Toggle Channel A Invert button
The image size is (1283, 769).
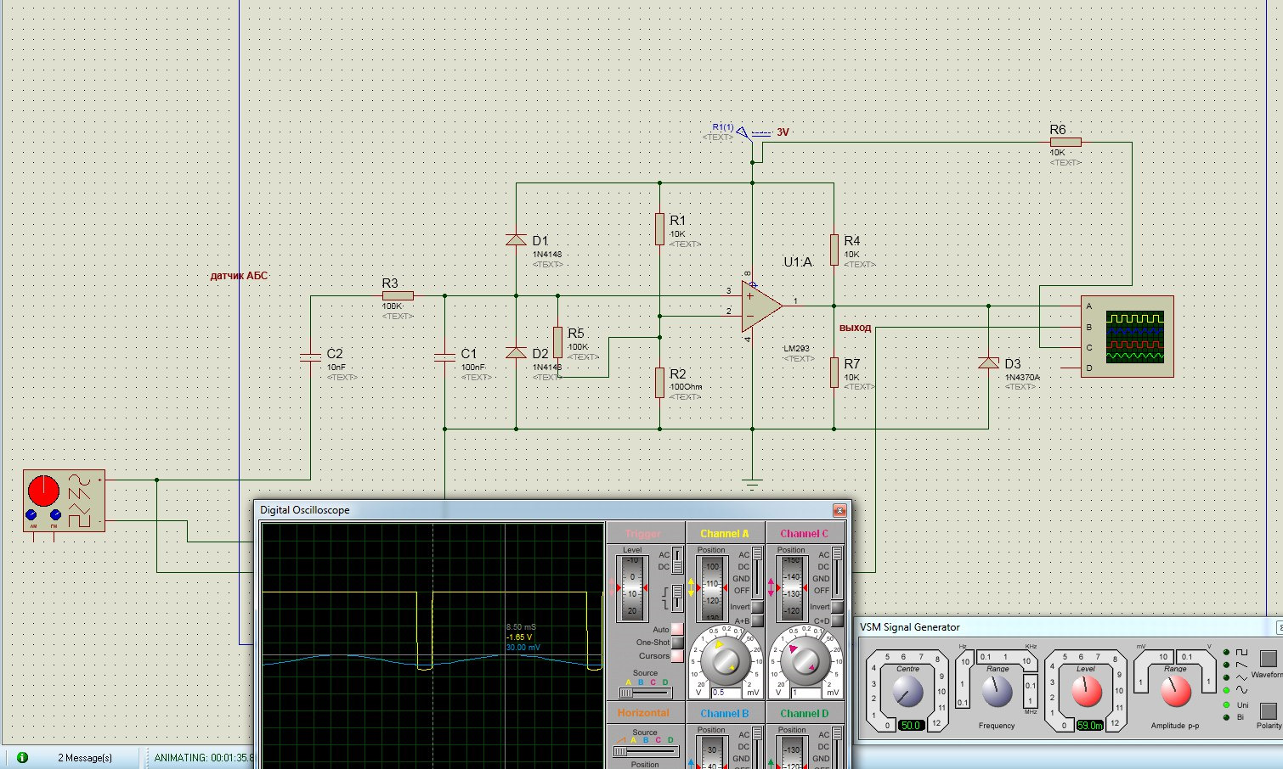757,607
